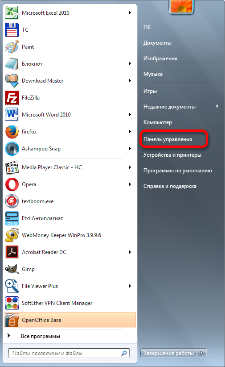This screenshot has width=225, height=367.
Task: Open Музыка folder
Action: [x=153, y=74]
